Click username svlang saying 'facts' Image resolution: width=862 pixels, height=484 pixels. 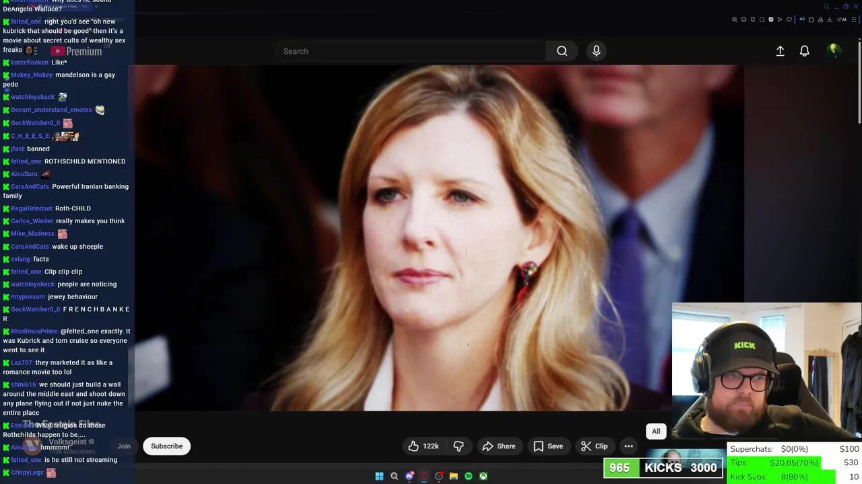(x=20, y=259)
